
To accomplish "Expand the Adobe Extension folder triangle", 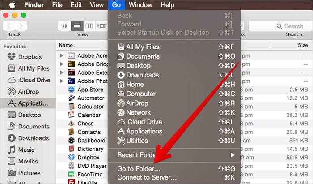I will (62, 73).
